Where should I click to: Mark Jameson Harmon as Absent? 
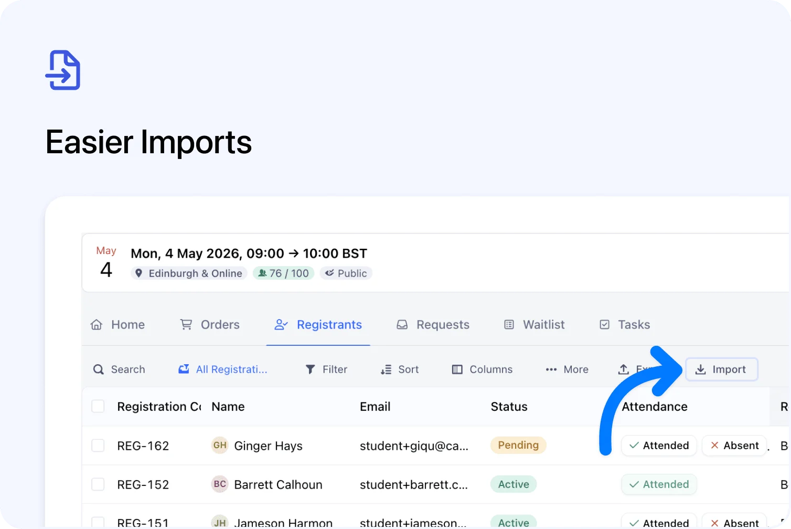734,521
